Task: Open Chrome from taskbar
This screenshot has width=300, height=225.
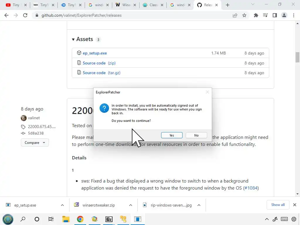Action: point(80,219)
